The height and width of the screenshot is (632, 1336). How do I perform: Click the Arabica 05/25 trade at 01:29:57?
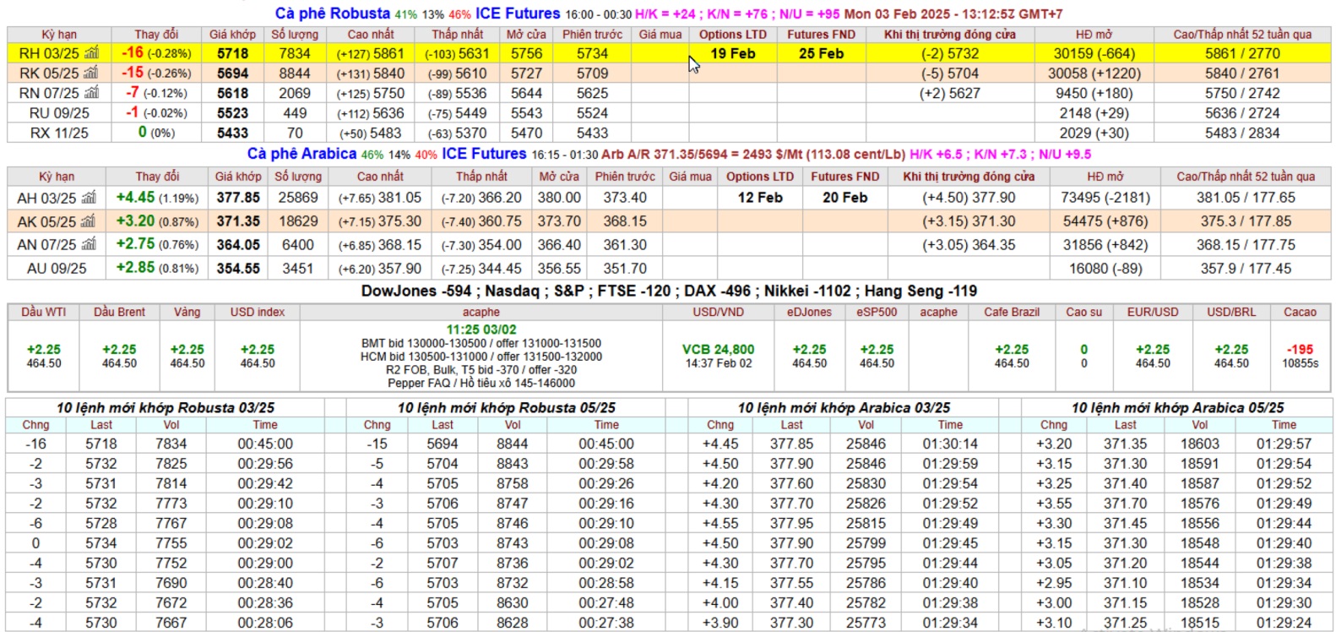pos(1177,444)
